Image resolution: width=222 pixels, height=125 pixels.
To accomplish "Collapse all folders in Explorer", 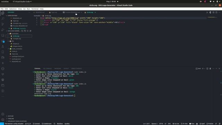I will tap(30, 31).
